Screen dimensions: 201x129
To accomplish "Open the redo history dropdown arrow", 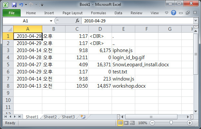I will 36,5.
